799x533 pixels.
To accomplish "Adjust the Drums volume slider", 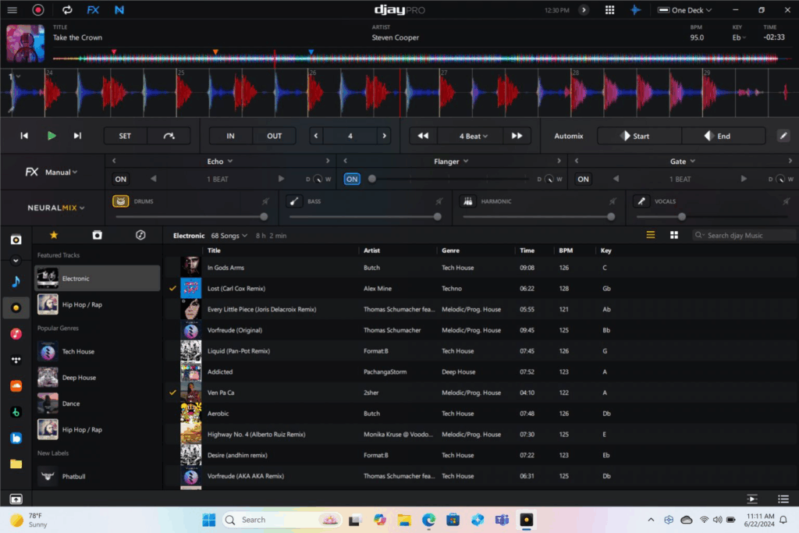I will coord(192,217).
